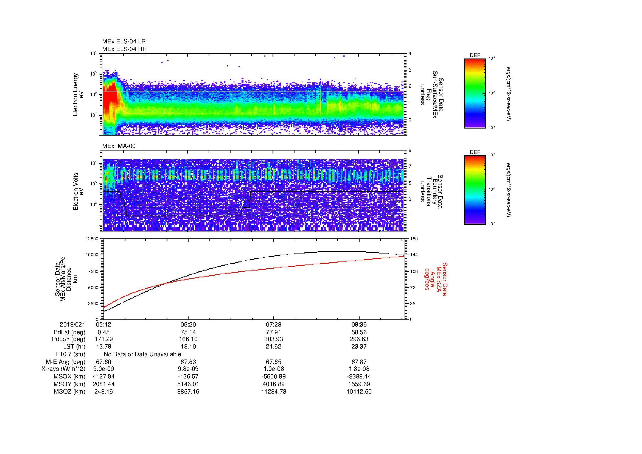This screenshot has height=454, width=642.
Task: Click the 'PdLon (deg)' row label
Action: (x=69, y=339)
